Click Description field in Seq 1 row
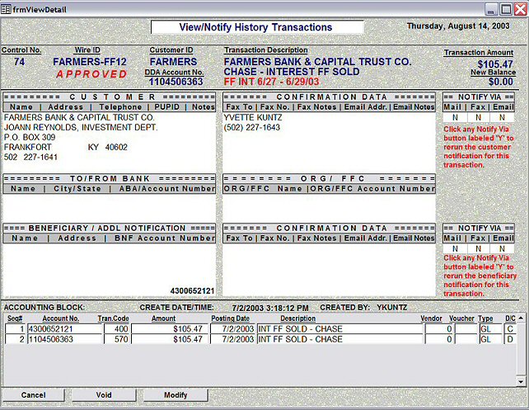 (x=339, y=329)
